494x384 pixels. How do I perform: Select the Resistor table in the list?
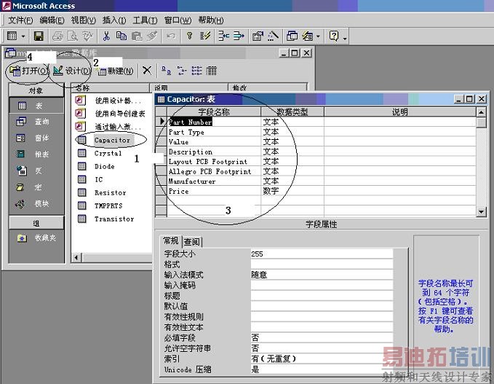pos(111,192)
